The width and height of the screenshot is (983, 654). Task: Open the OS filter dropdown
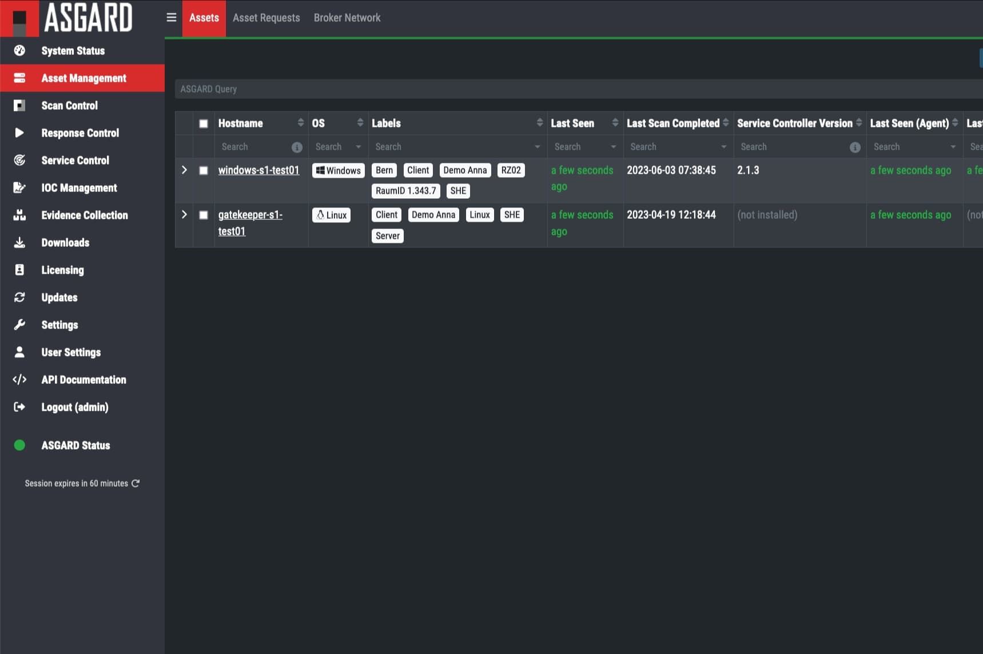click(x=359, y=147)
